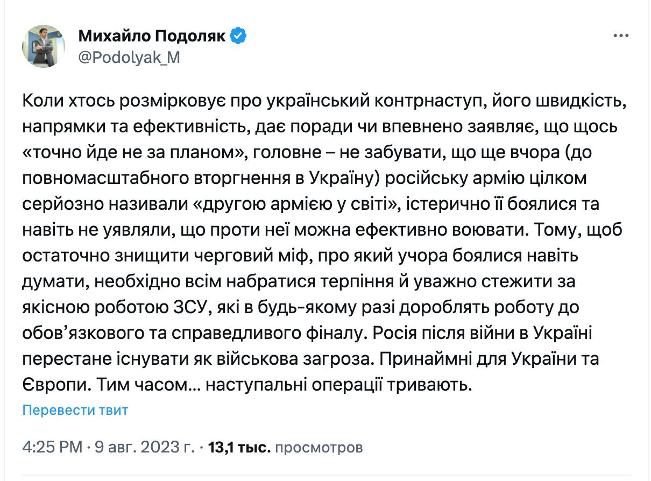The width and height of the screenshot is (651, 481).
Task: Click the display name Михайло Подоляк
Action: click(153, 36)
